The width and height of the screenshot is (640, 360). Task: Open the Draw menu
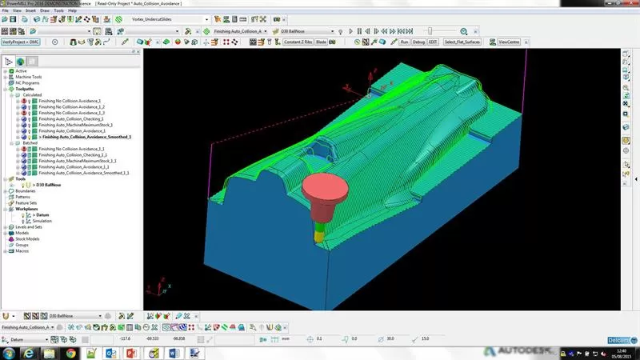pyautogui.click(x=45, y=10)
